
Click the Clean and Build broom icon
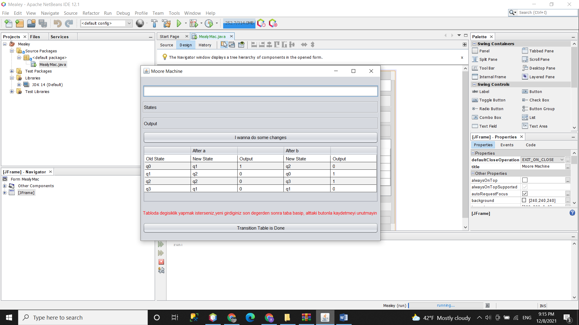click(166, 23)
